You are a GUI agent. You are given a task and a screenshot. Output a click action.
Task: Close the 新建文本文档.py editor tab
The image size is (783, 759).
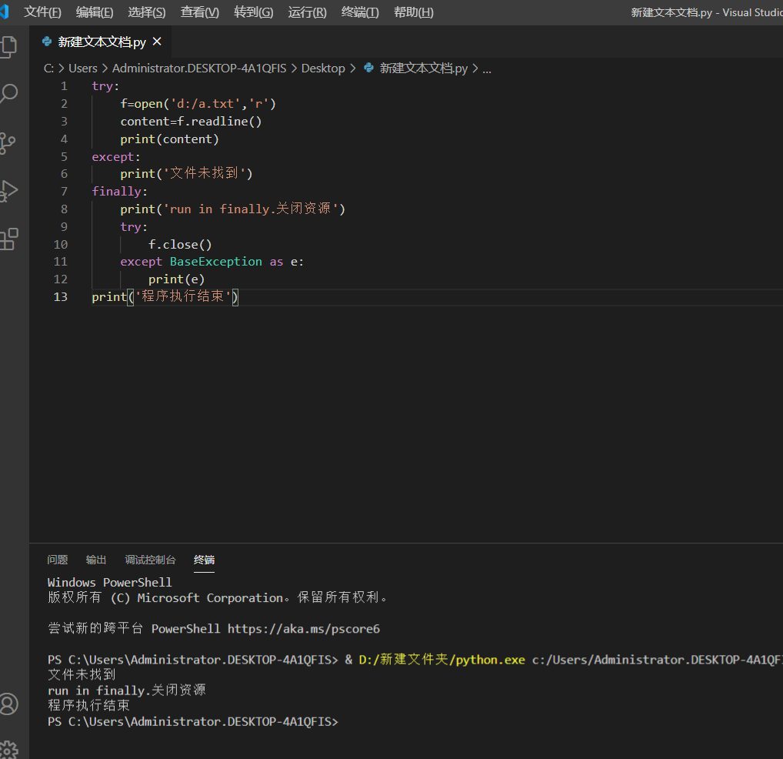click(157, 42)
